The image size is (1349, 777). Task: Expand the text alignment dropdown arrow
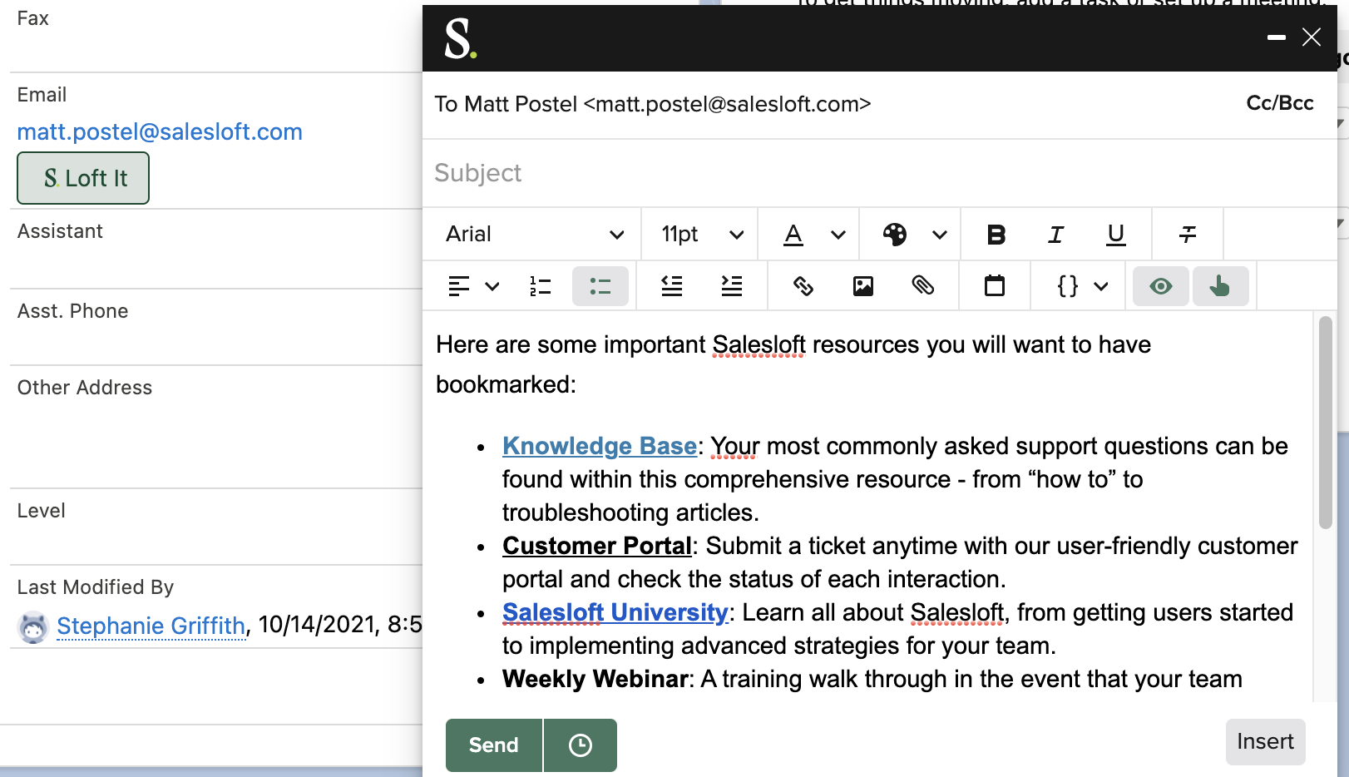coord(492,286)
